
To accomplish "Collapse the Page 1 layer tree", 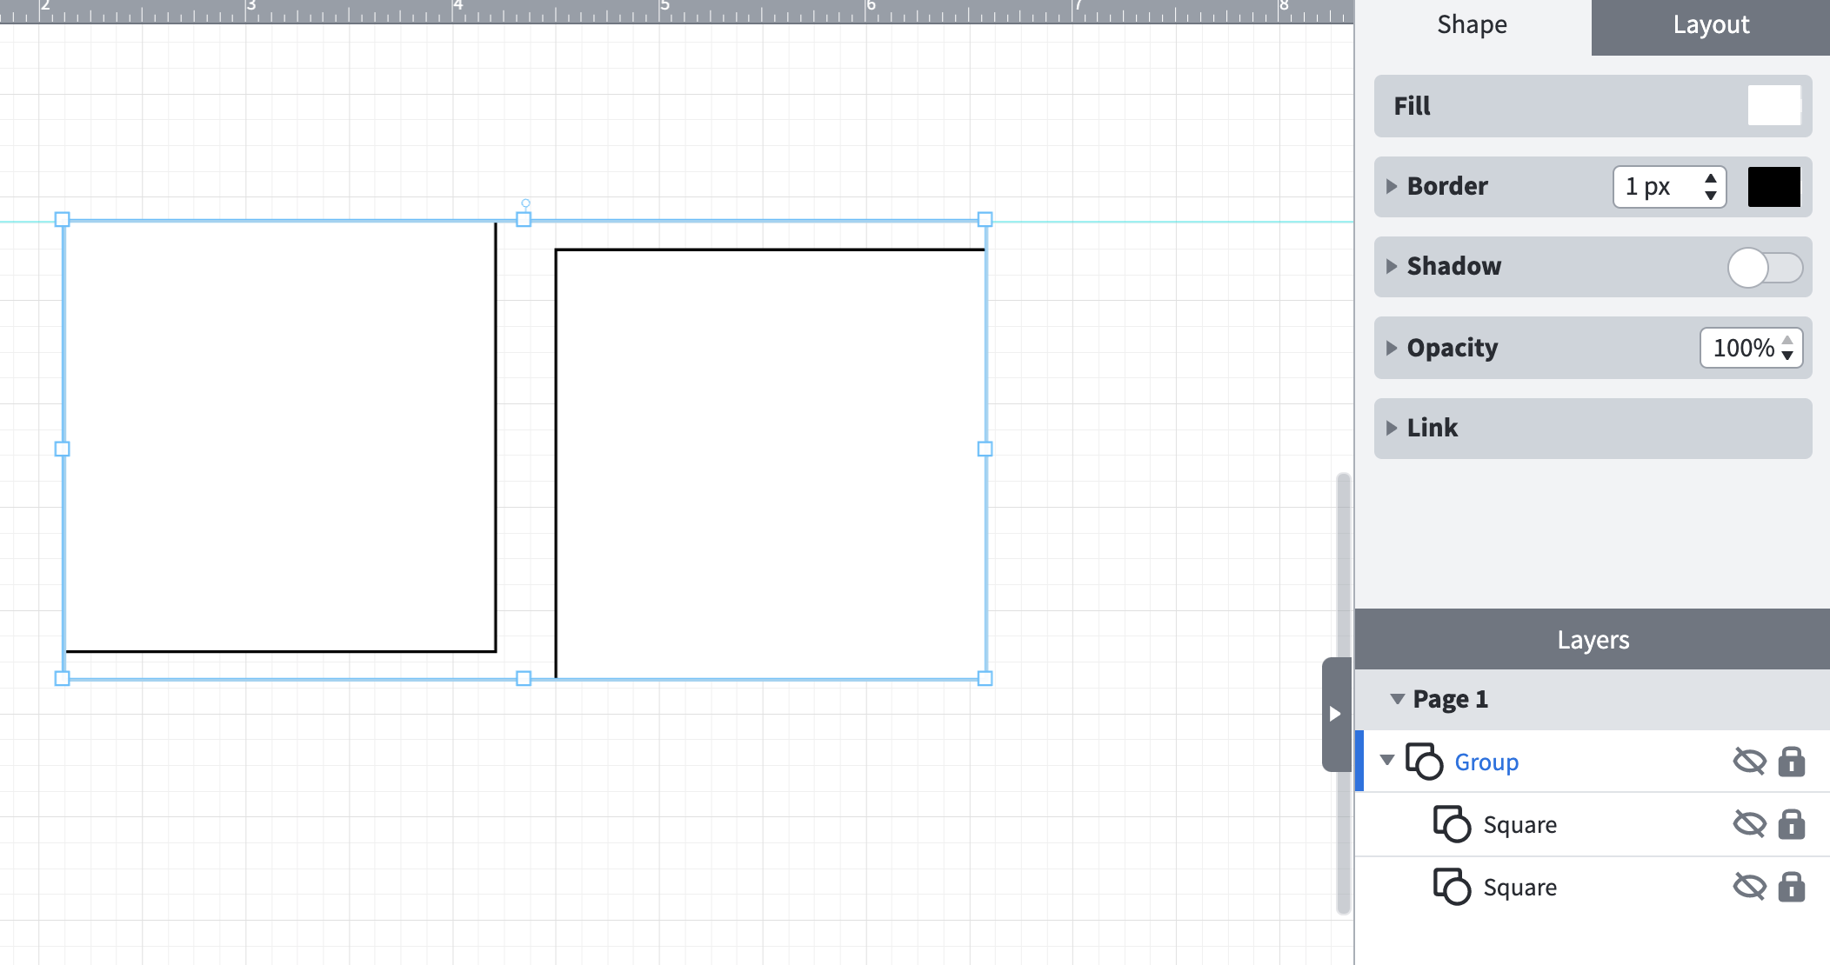I will click(x=1398, y=699).
